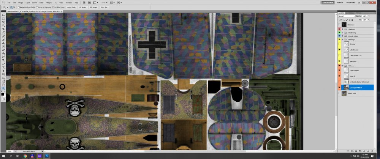
Task: Show the Wireframe layer
Action: tap(339, 25)
